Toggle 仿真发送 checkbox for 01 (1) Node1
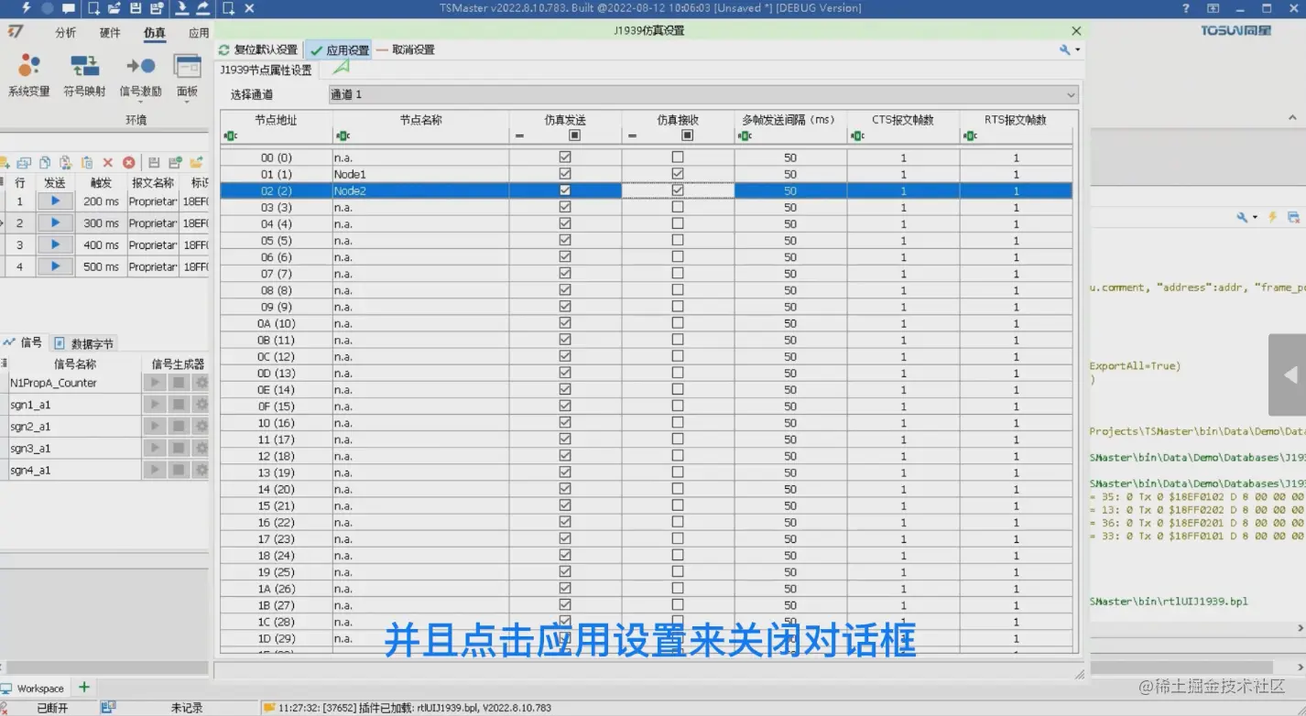 point(565,173)
